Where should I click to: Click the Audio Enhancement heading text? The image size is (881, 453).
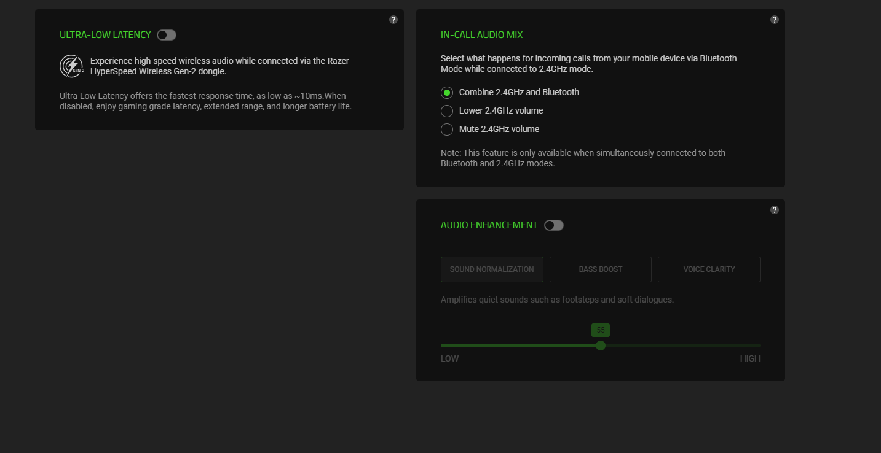(x=489, y=225)
